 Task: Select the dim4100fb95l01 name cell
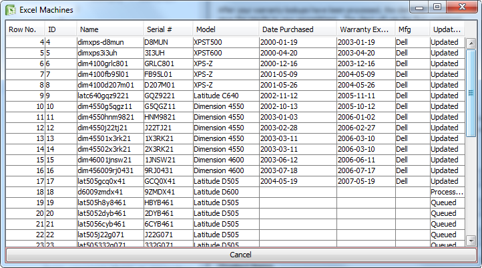coord(110,74)
